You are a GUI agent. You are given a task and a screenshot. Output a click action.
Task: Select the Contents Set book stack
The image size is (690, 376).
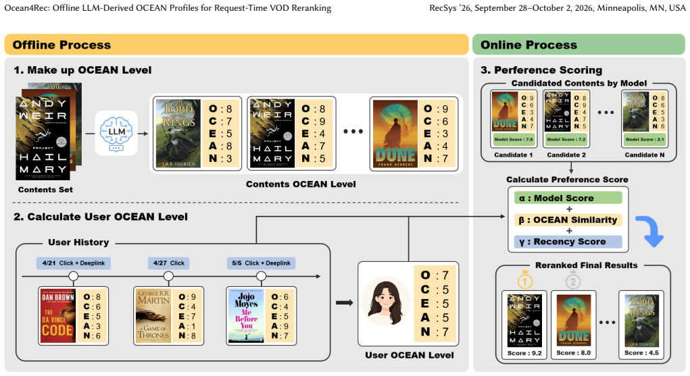pos(48,132)
